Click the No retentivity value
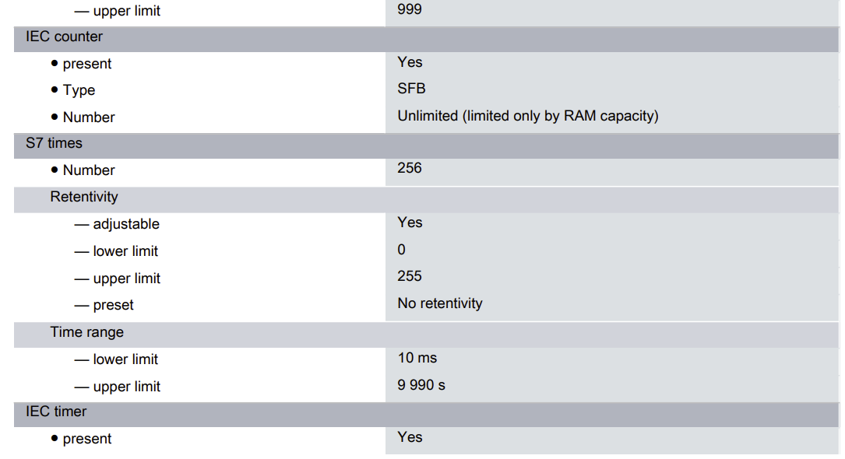 coord(439,303)
